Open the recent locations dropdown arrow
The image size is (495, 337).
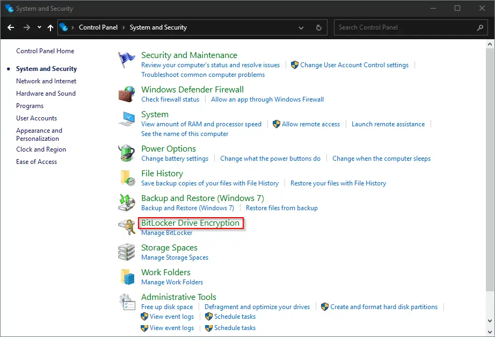[x=39, y=27]
